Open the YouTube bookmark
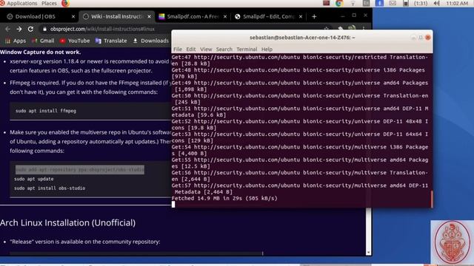This screenshot has height=266, width=474. [x=75, y=41]
